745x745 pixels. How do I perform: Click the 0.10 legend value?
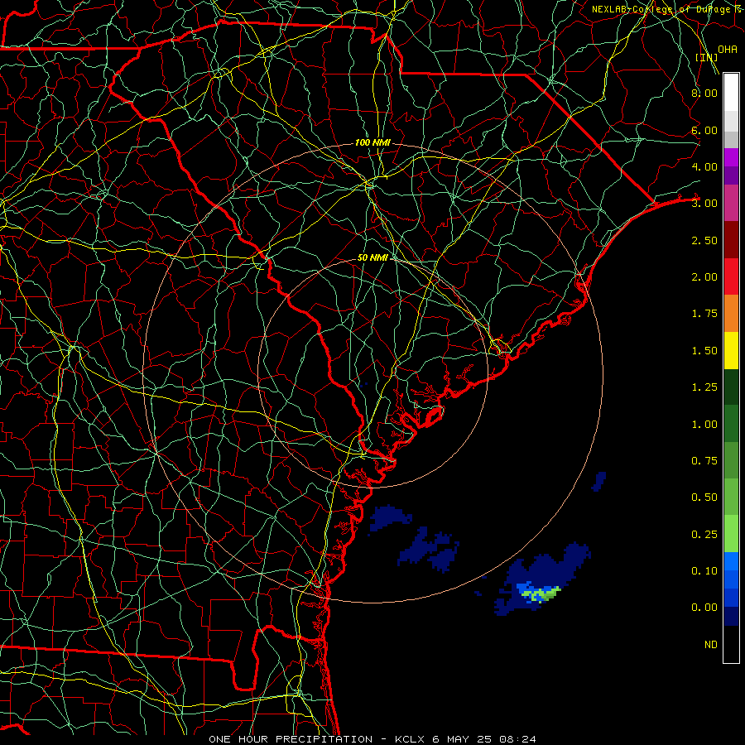(704, 571)
